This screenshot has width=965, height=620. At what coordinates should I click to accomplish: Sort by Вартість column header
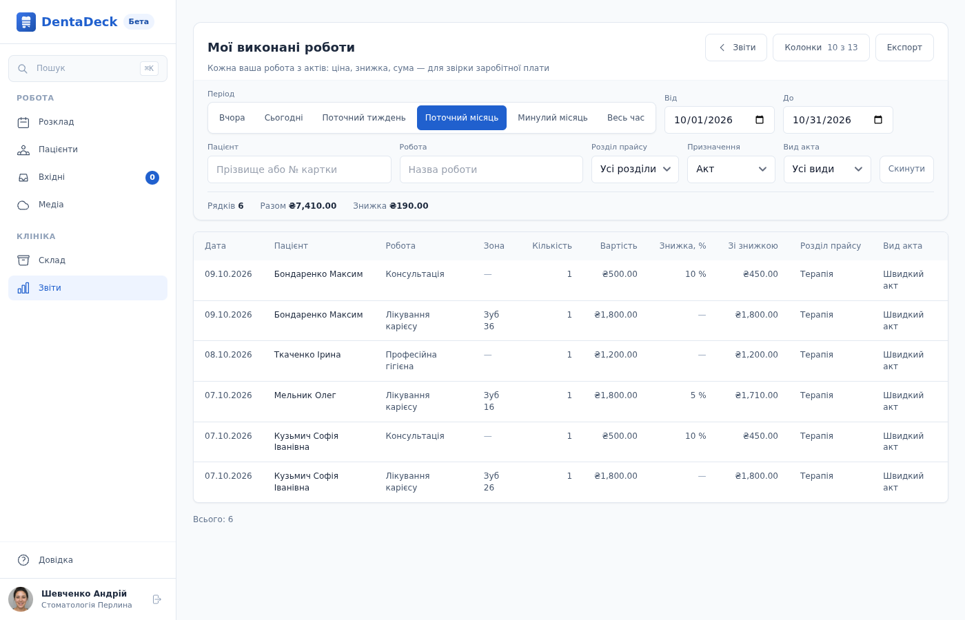click(x=618, y=246)
